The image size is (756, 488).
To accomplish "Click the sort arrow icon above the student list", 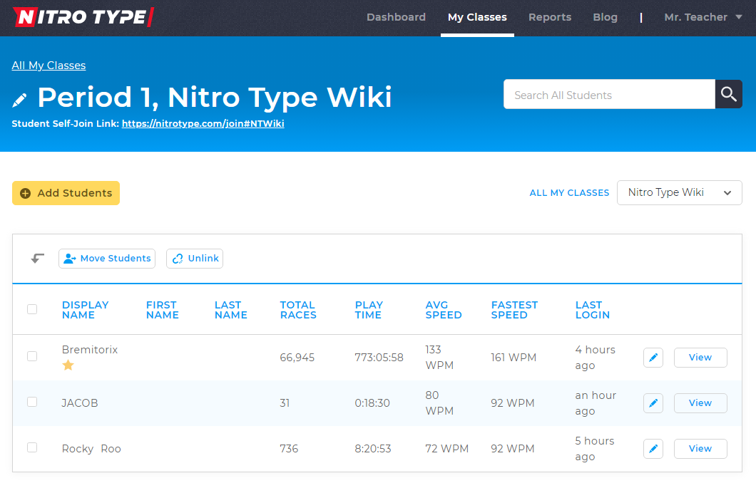I will 36,258.
